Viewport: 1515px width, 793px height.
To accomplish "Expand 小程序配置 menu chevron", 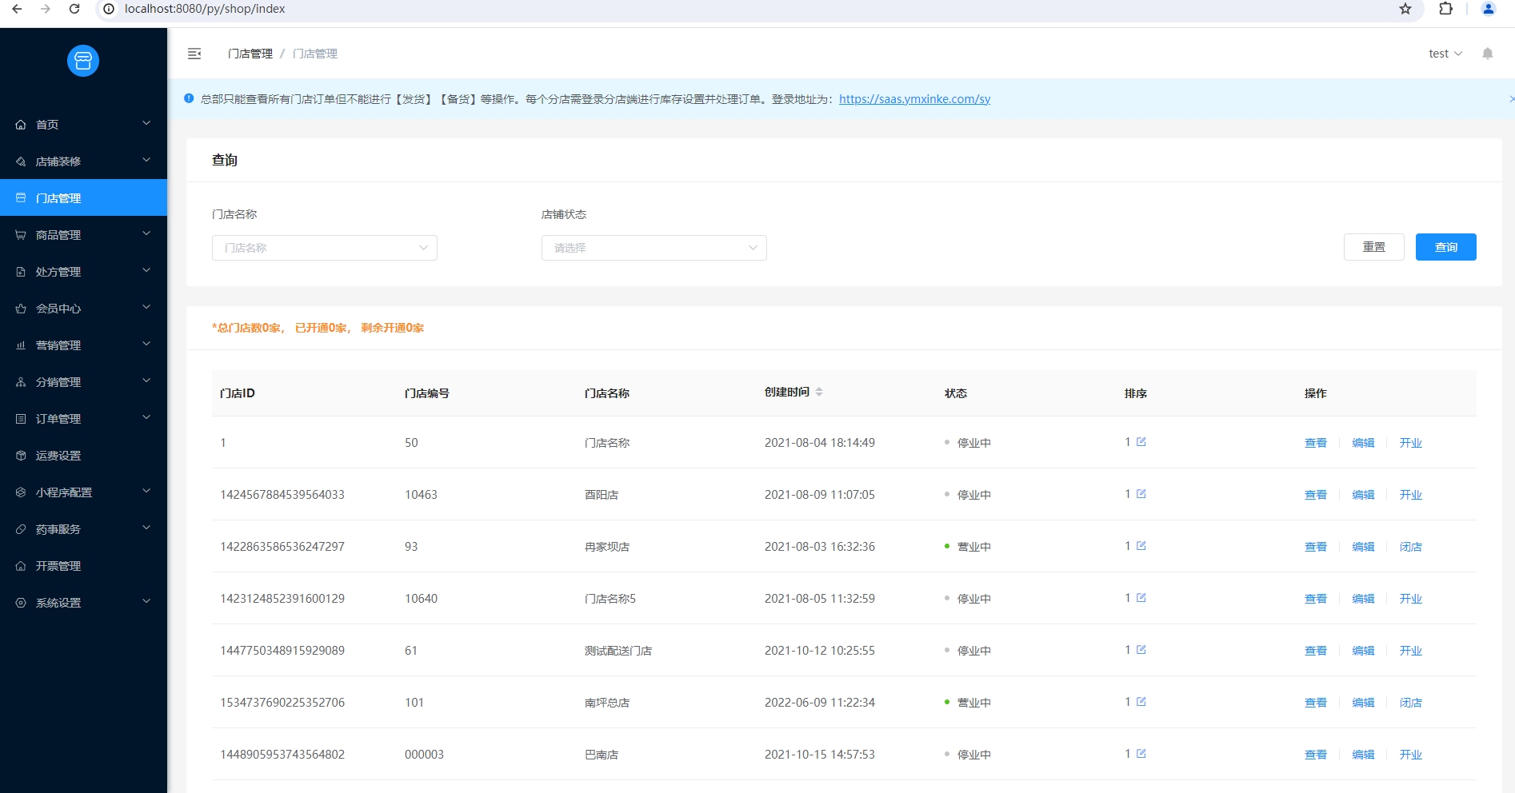I will click(146, 491).
